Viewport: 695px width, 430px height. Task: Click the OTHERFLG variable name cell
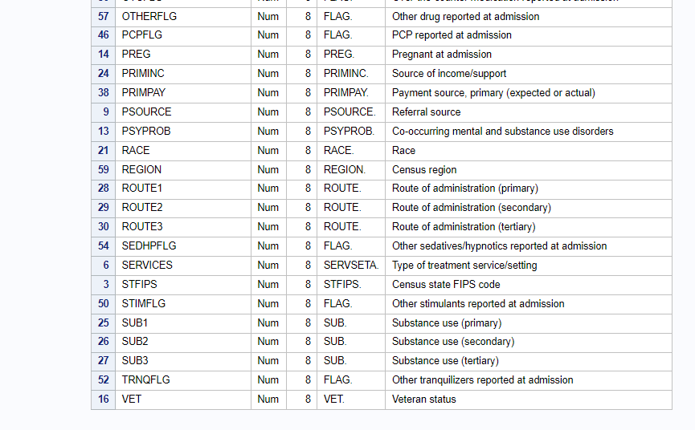[149, 16]
